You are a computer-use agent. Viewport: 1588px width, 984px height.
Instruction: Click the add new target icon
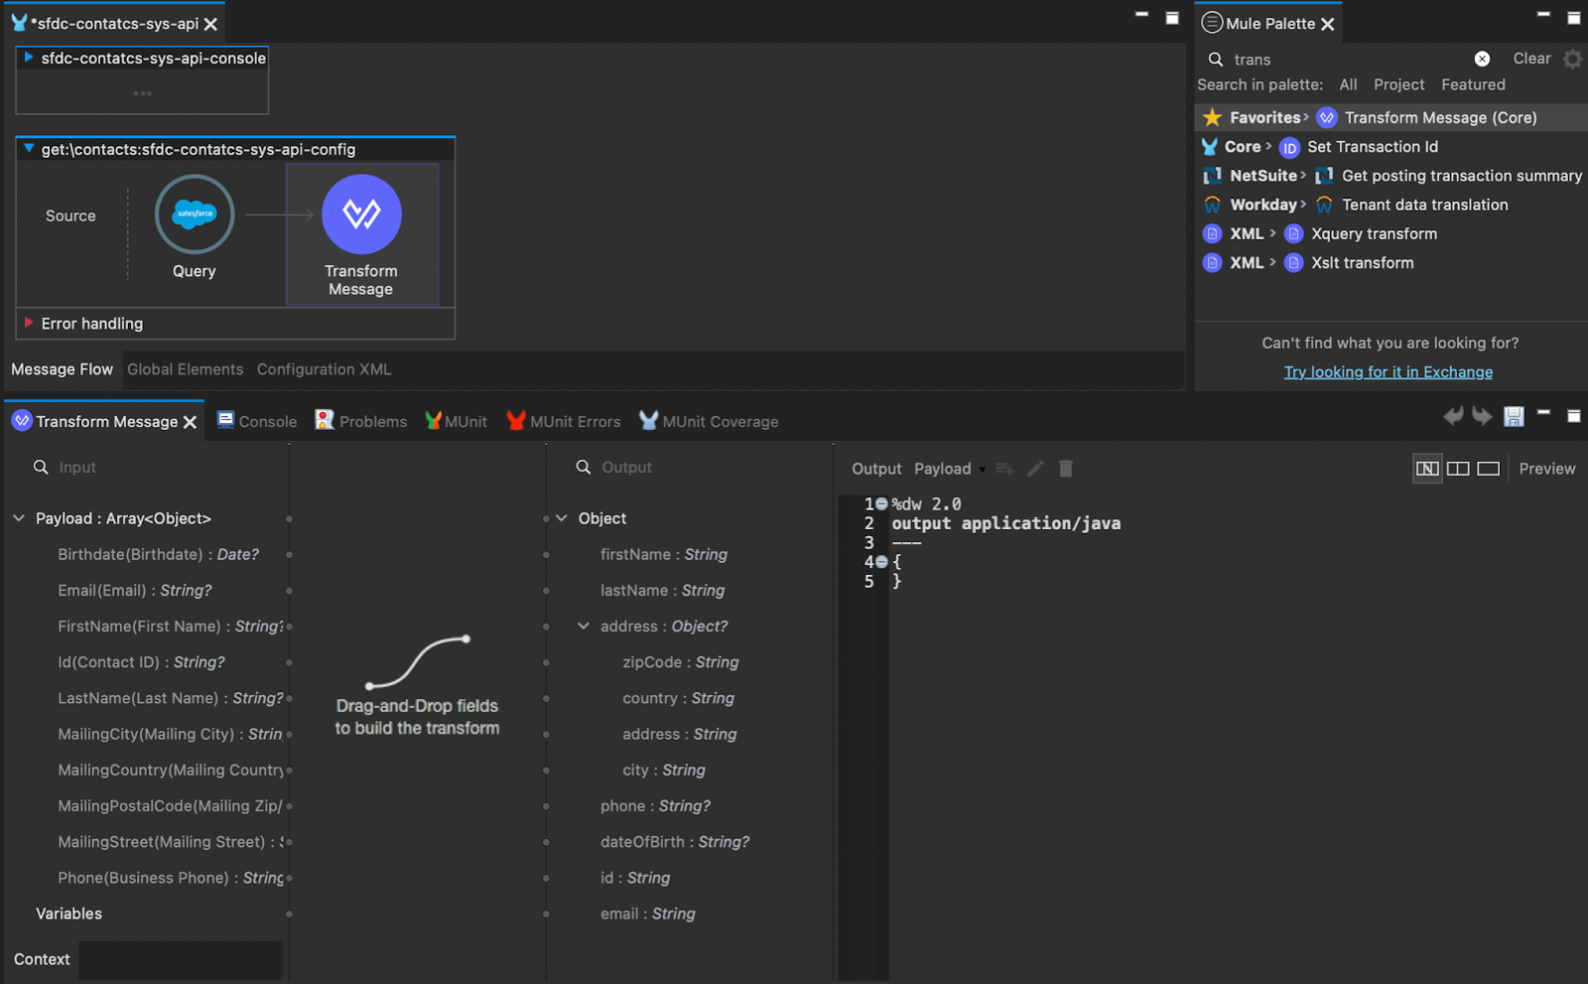[x=1004, y=469]
